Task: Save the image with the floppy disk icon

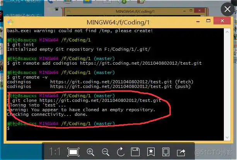Action: pos(135,152)
